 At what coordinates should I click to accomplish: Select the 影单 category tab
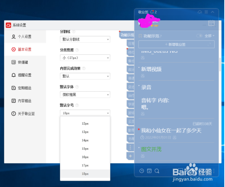tap(131, 130)
